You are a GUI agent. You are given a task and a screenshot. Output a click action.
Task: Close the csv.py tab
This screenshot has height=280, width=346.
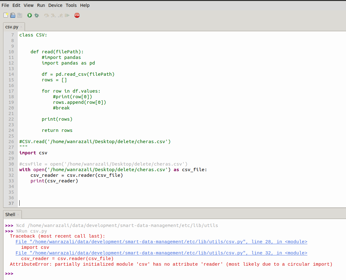click(x=21, y=27)
